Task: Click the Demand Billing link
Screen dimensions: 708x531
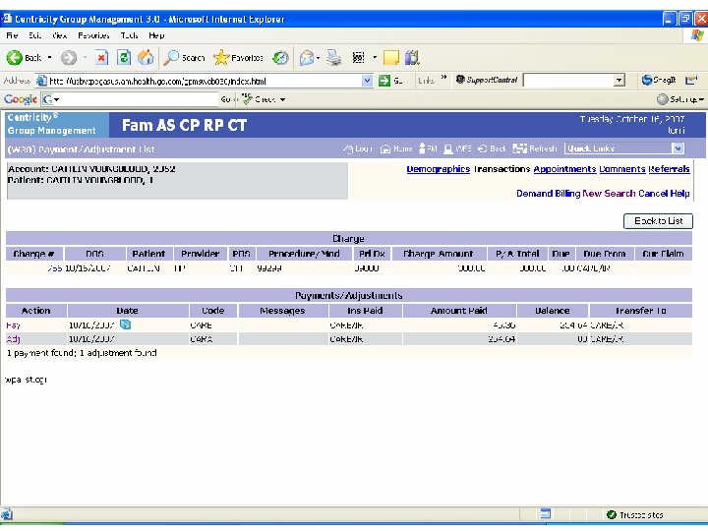Action: [548, 194]
